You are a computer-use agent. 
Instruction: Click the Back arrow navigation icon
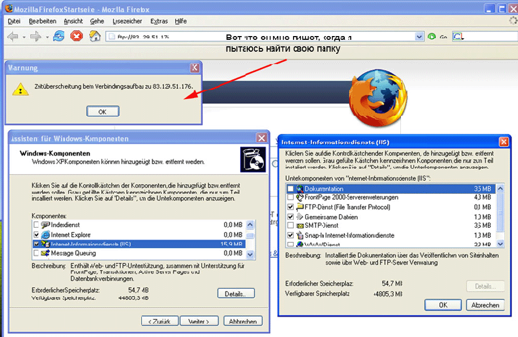[12, 37]
